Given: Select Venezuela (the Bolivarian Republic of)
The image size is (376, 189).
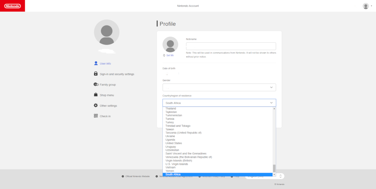Looking at the screenshot, I should click(218, 157).
